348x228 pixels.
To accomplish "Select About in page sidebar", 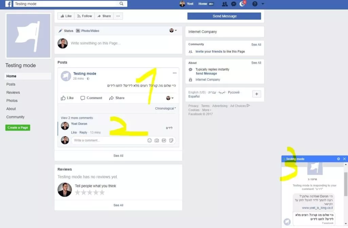I will (11, 109).
